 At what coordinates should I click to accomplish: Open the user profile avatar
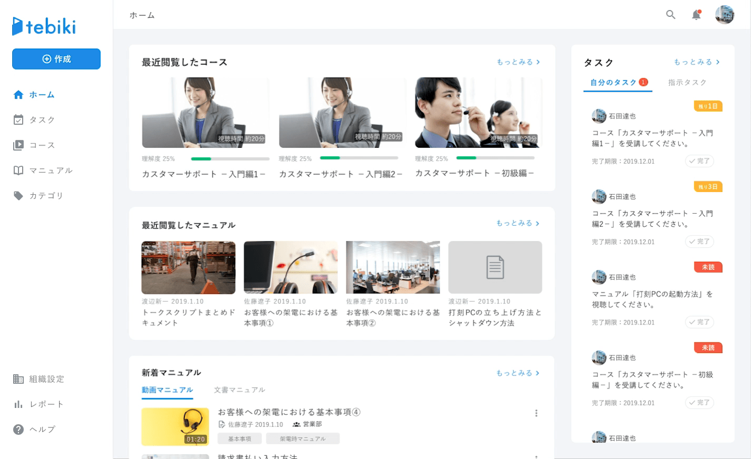725,15
